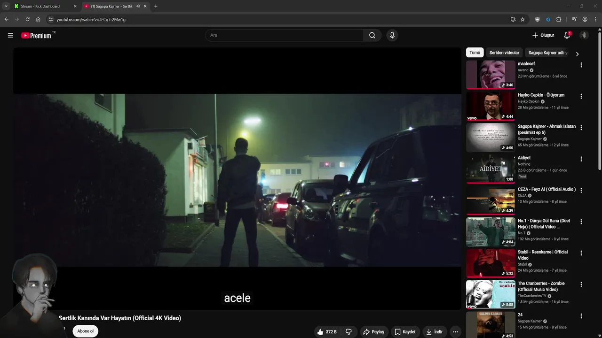Open the Oluştur create menu
This screenshot has height=338, width=602.
tap(543, 35)
